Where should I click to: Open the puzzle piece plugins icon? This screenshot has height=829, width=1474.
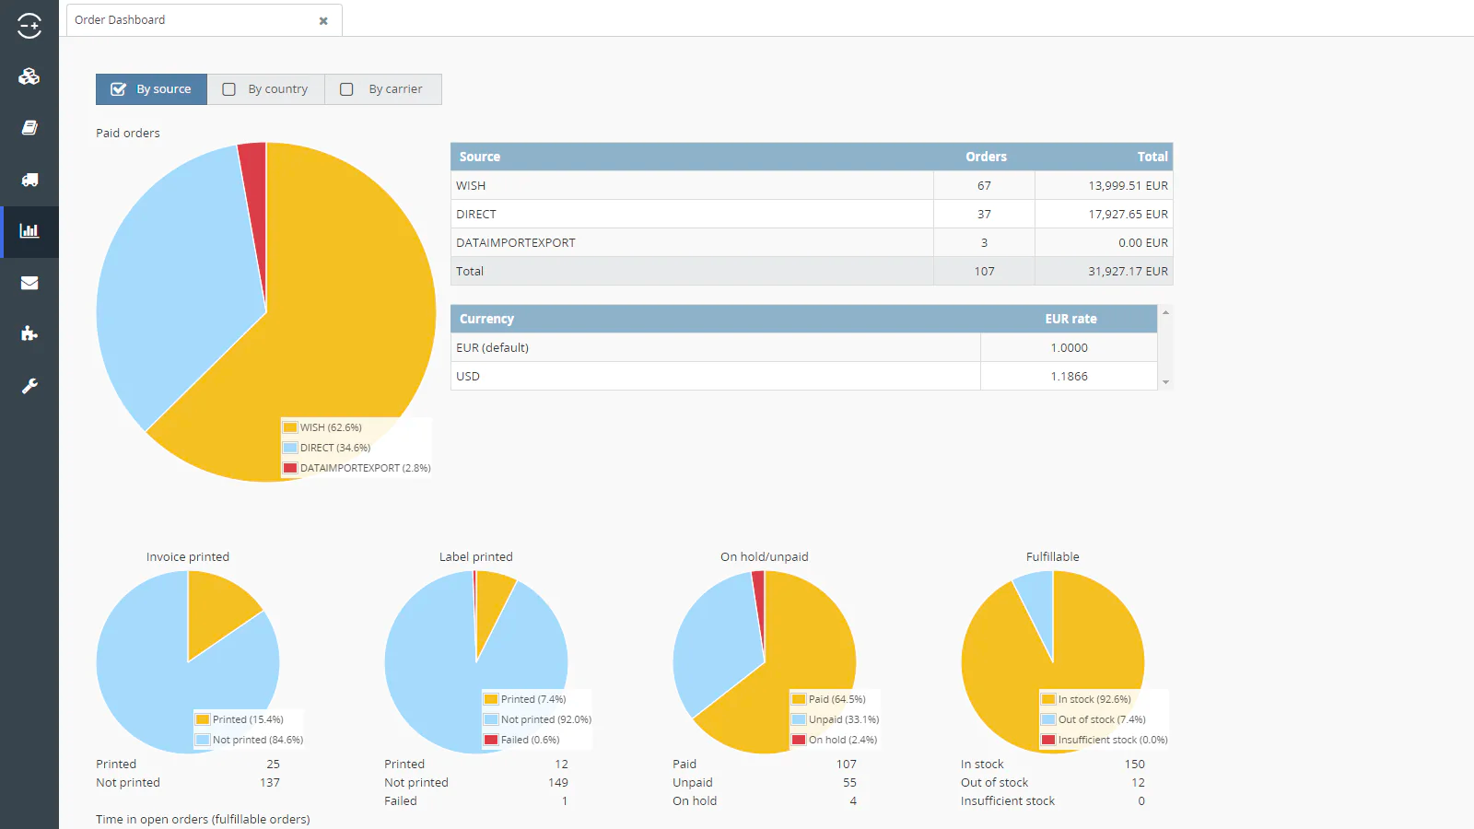[29, 333]
